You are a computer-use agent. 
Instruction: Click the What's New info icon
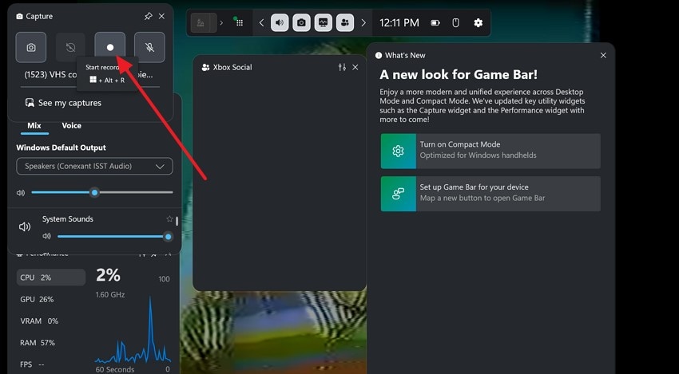point(379,55)
